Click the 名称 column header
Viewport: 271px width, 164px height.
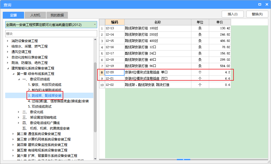[x=158, y=22]
